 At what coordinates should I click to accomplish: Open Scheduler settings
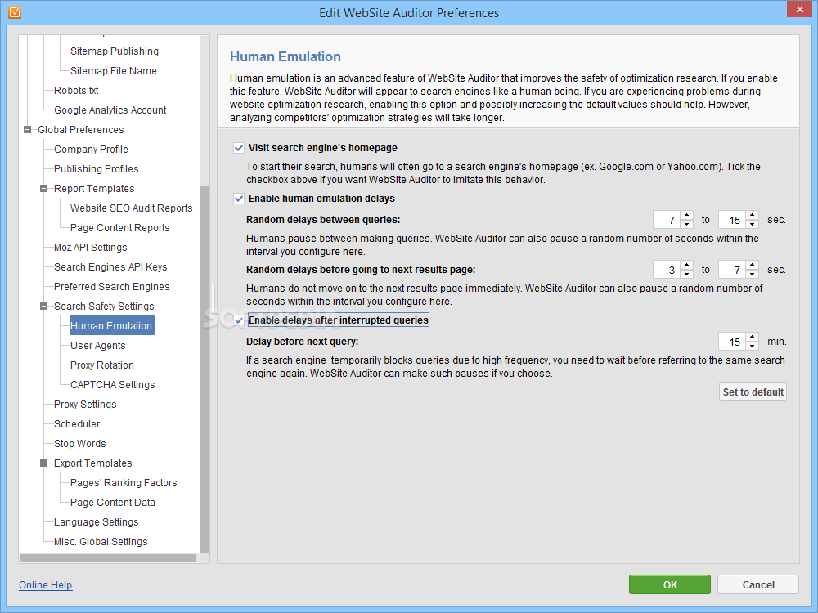click(x=77, y=423)
